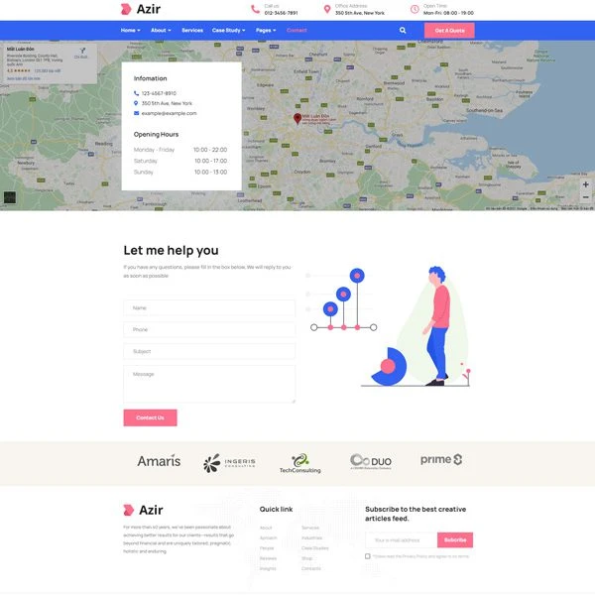Click the Get A Quote button
The height and width of the screenshot is (595, 595).
tap(449, 31)
